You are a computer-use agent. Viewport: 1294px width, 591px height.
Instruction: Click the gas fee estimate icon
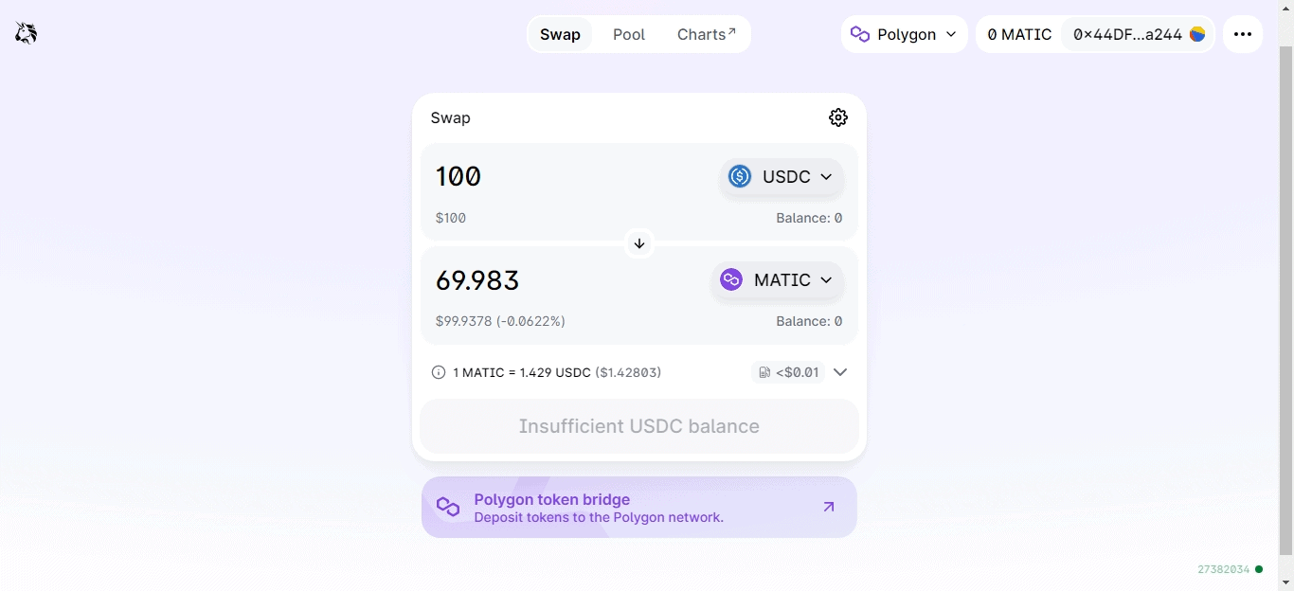click(764, 372)
